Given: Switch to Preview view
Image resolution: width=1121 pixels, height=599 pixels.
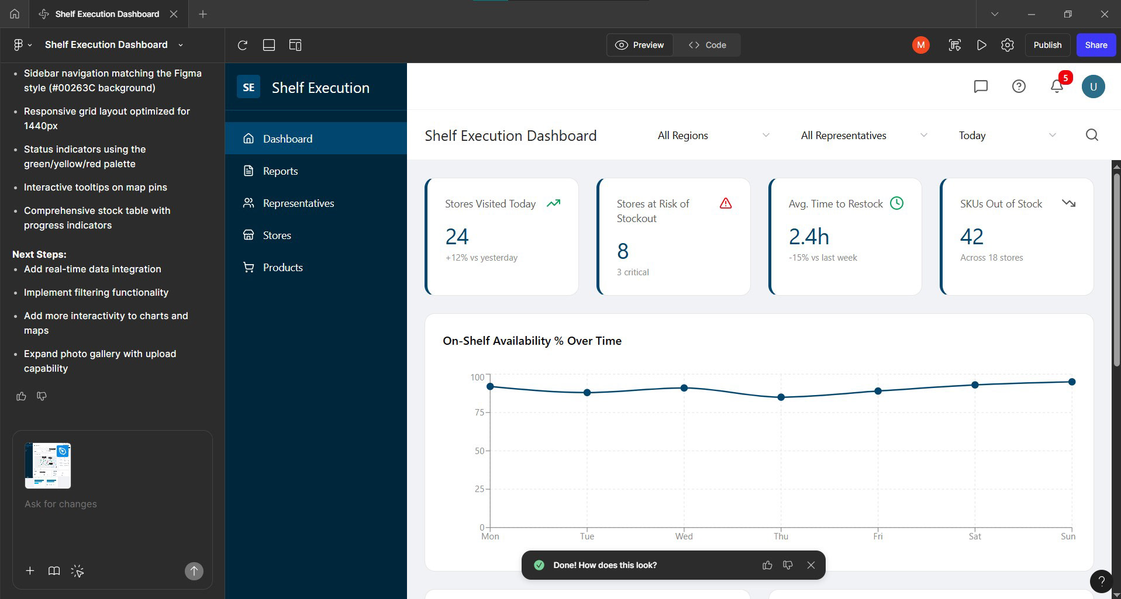Looking at the screenshot, I should [640, 45].
